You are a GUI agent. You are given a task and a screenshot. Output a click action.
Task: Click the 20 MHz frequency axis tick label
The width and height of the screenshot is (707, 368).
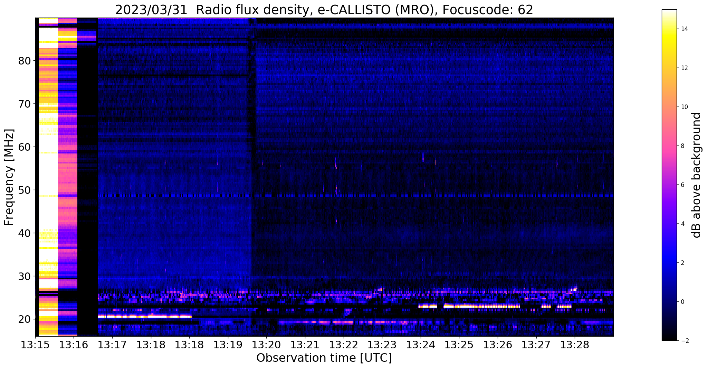(25, 319)
